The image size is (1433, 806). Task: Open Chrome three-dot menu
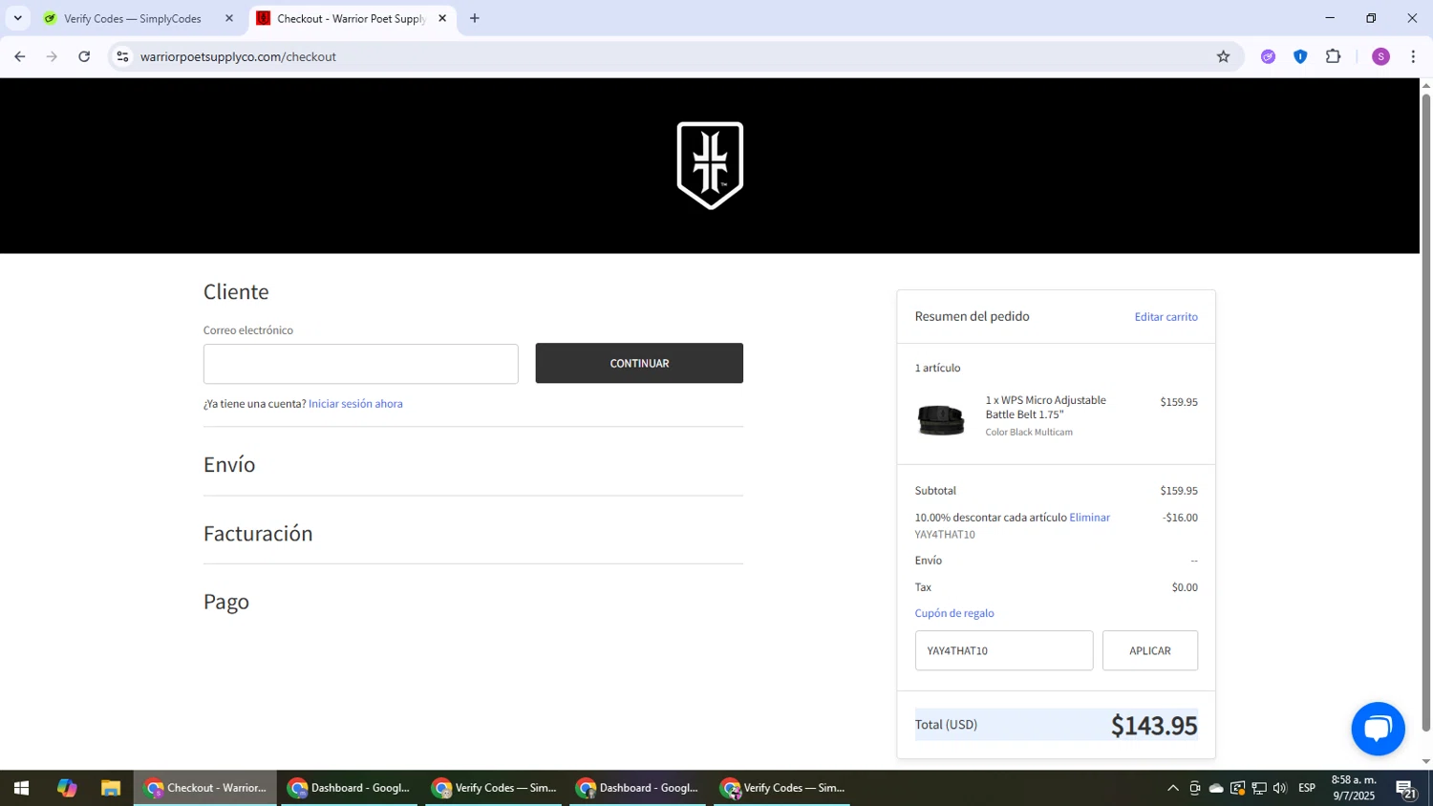(1413, 56)
